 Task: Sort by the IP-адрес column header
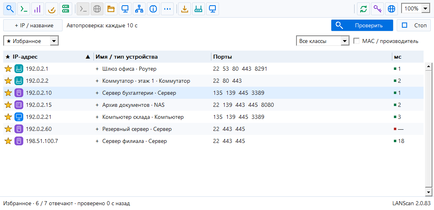click(48, 57)
